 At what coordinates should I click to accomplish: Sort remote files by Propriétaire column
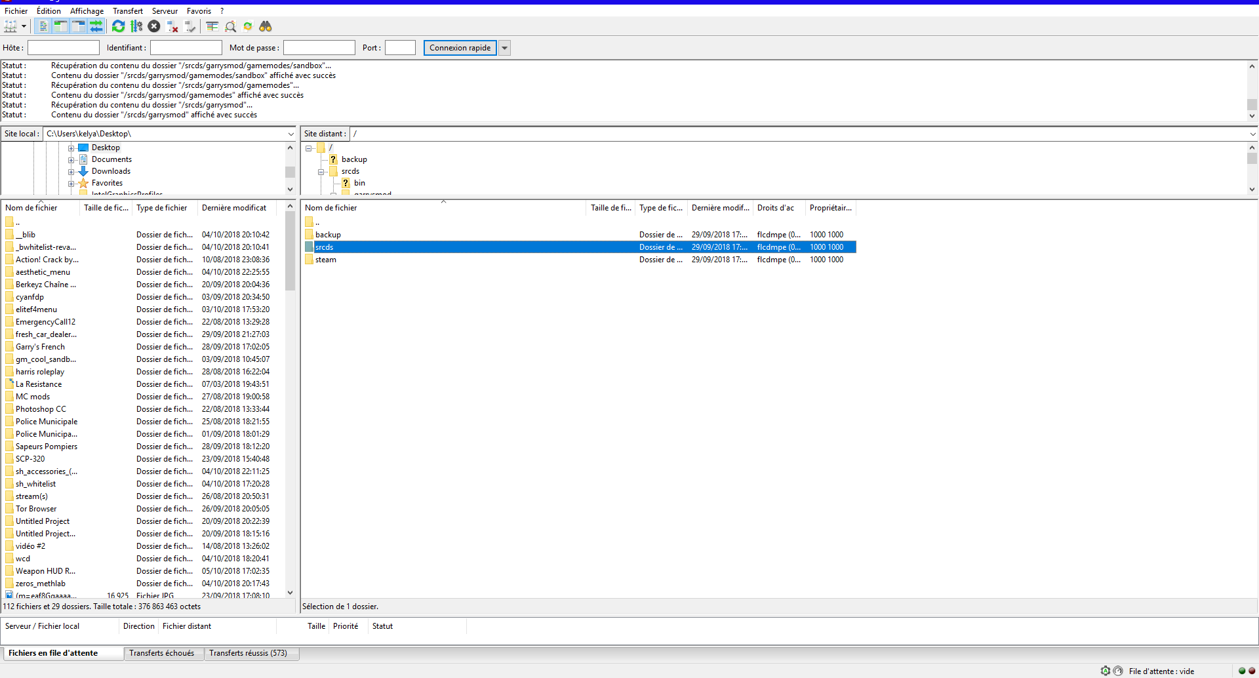[x=831, y=208]
